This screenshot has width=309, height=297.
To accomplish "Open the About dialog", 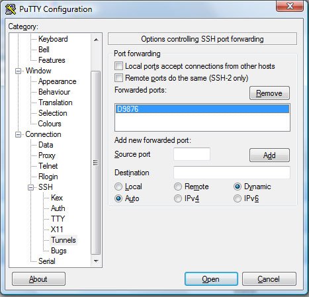I will [38, 279].
